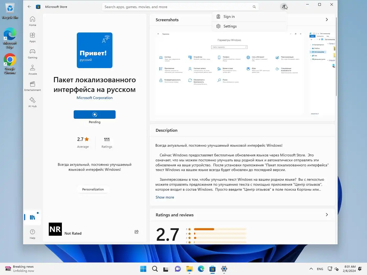Open the notification bell in the tray
This screenshot has width=367, height=275.
[360, 269]
